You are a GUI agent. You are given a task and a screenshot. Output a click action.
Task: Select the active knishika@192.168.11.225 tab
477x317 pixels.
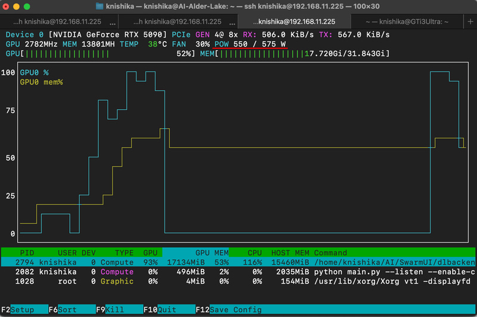coord(294,21)
